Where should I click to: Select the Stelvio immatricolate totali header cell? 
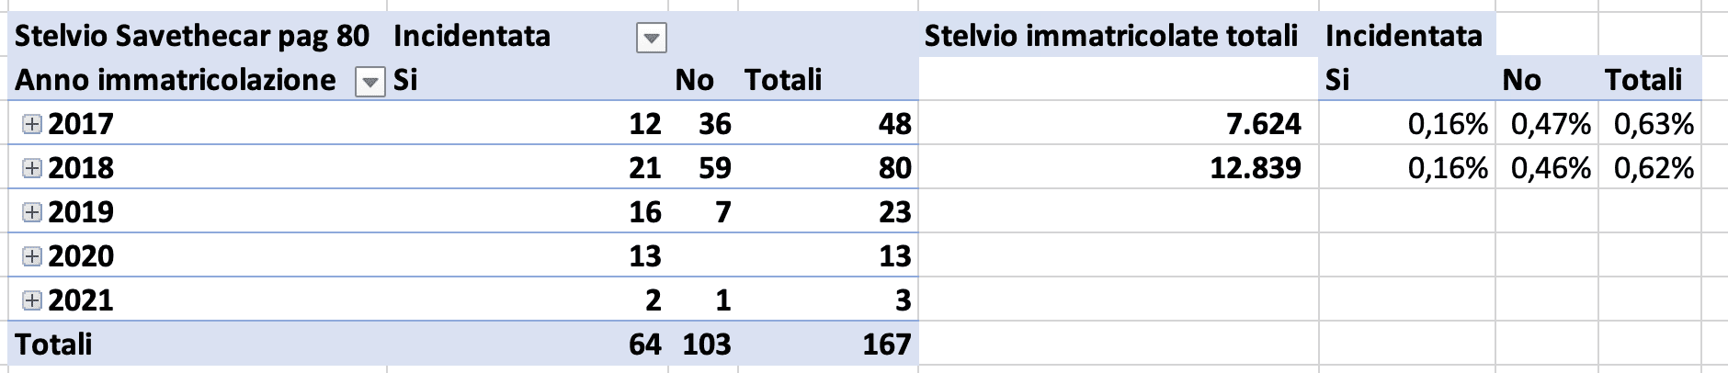(x=1110, y=36)
